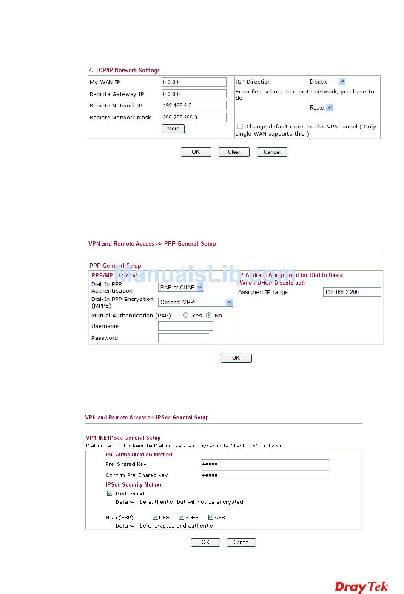
Task: Click the Remote Network Mask field
Action: pos(194,117)
